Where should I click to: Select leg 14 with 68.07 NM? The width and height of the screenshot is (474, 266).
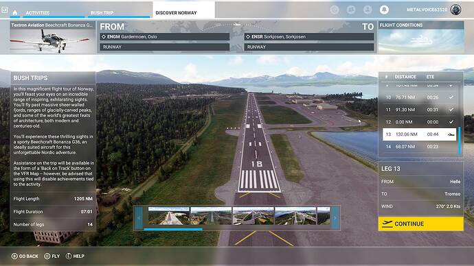tap(420, 147)
